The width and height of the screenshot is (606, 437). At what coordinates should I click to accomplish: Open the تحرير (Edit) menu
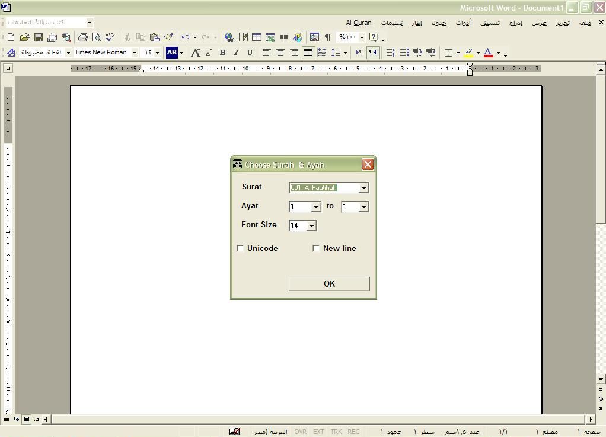(563, 23)
